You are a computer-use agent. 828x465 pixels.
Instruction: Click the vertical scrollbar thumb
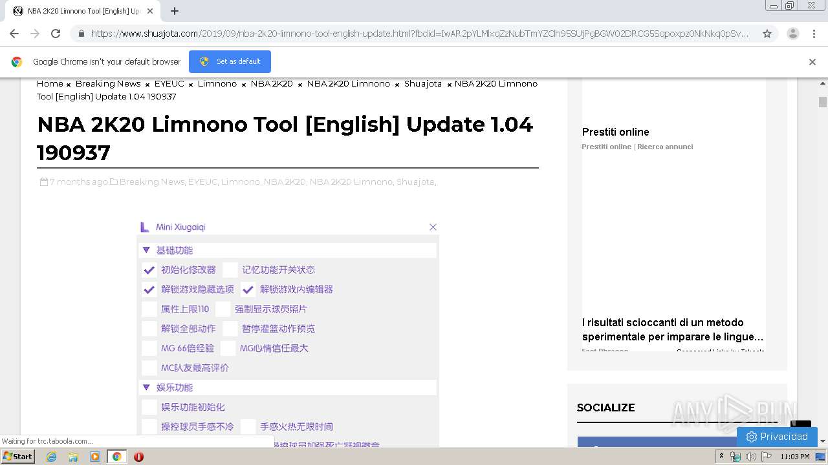point(823,102)
